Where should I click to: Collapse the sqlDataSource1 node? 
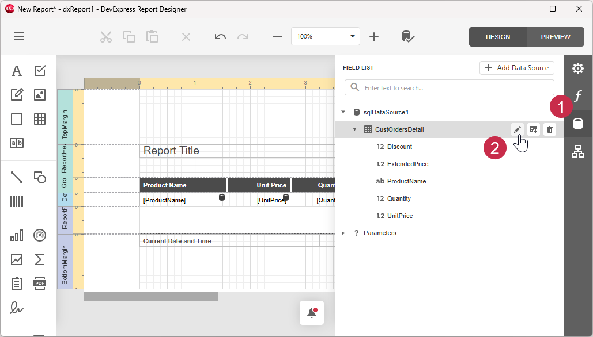[343, 112]
